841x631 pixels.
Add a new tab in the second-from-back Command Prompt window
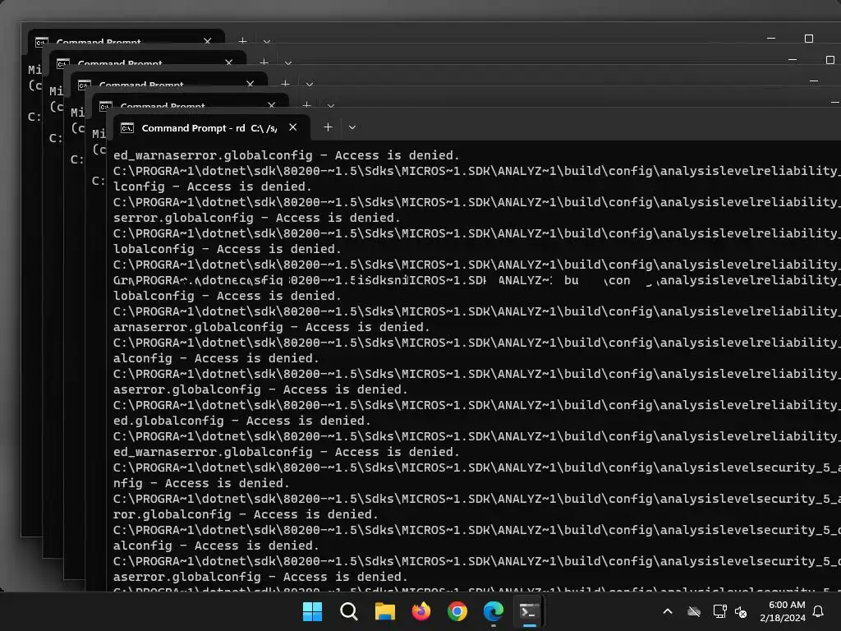[x=264, y=62]
